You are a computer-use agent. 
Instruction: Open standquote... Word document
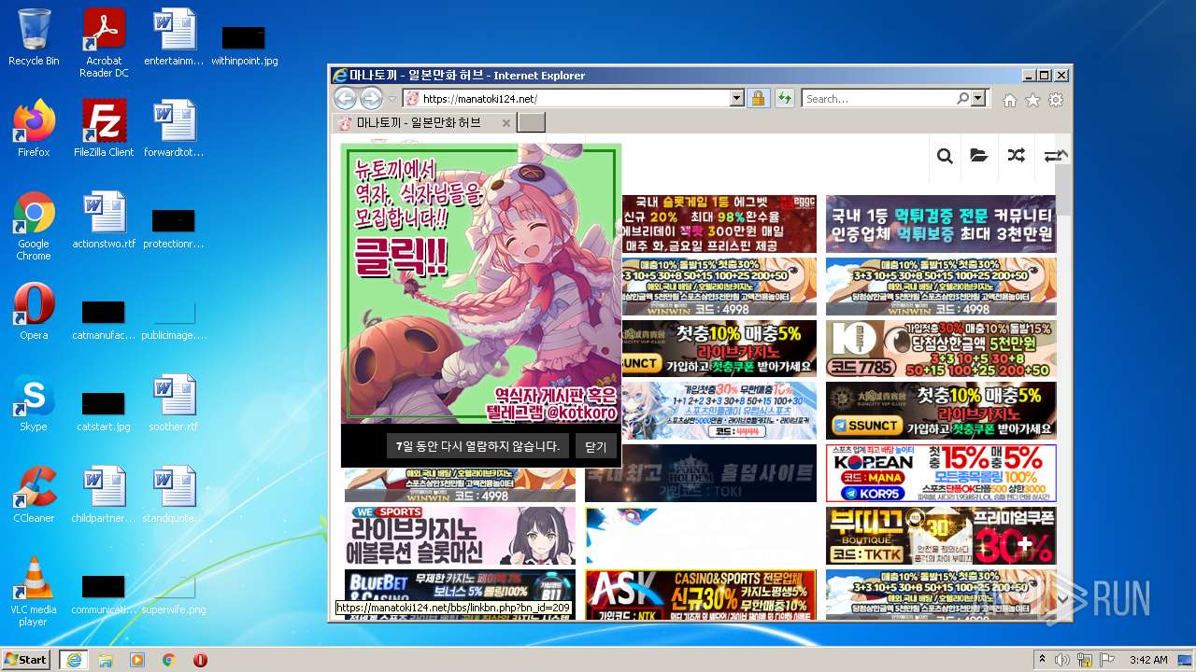174,494
